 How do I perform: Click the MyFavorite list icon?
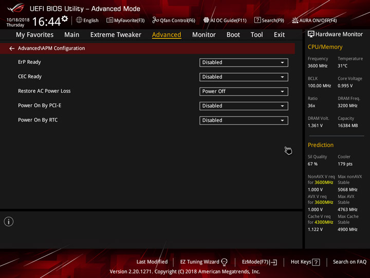tap(109, 20)
